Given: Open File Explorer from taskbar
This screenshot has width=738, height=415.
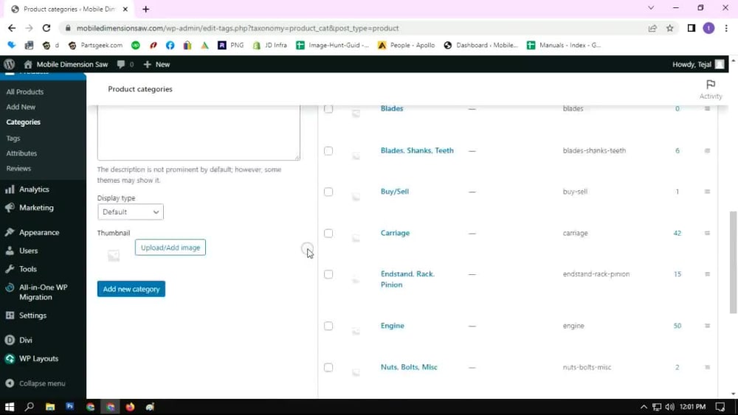Looking at the screenshot, I should point(50,407).
